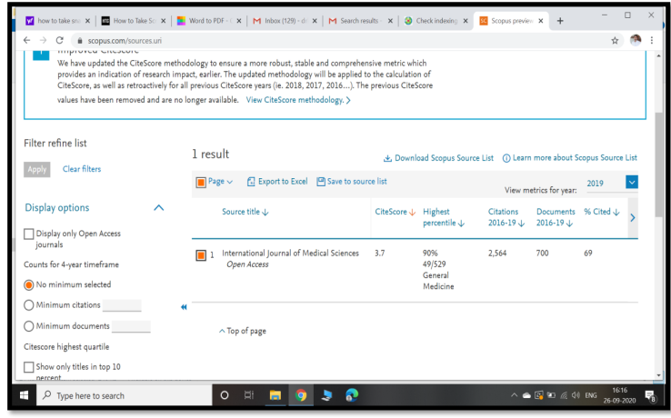The height and width of the screenshot is (418, 671).
Task: Select the Minimum documents radio button
Action: click(x=29, y=326)
